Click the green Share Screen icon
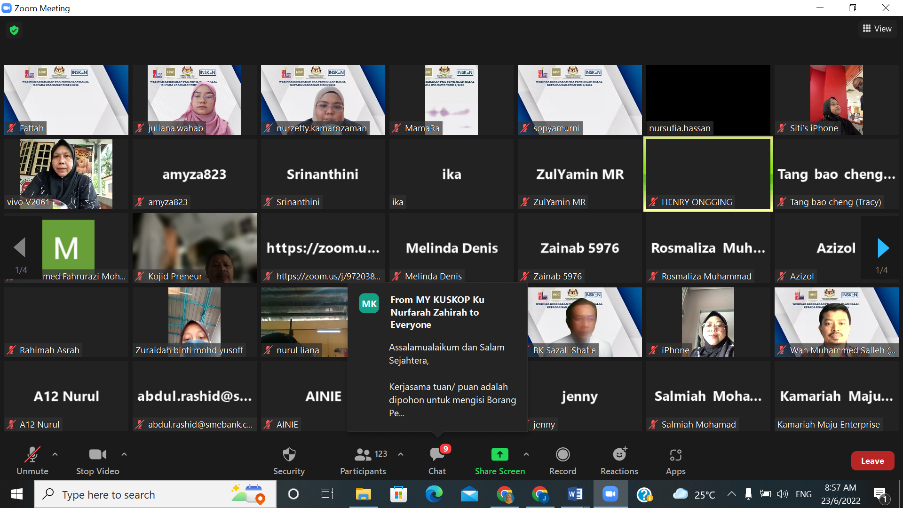The height and width of the screenshot is (508, 903). pos(499,454)
